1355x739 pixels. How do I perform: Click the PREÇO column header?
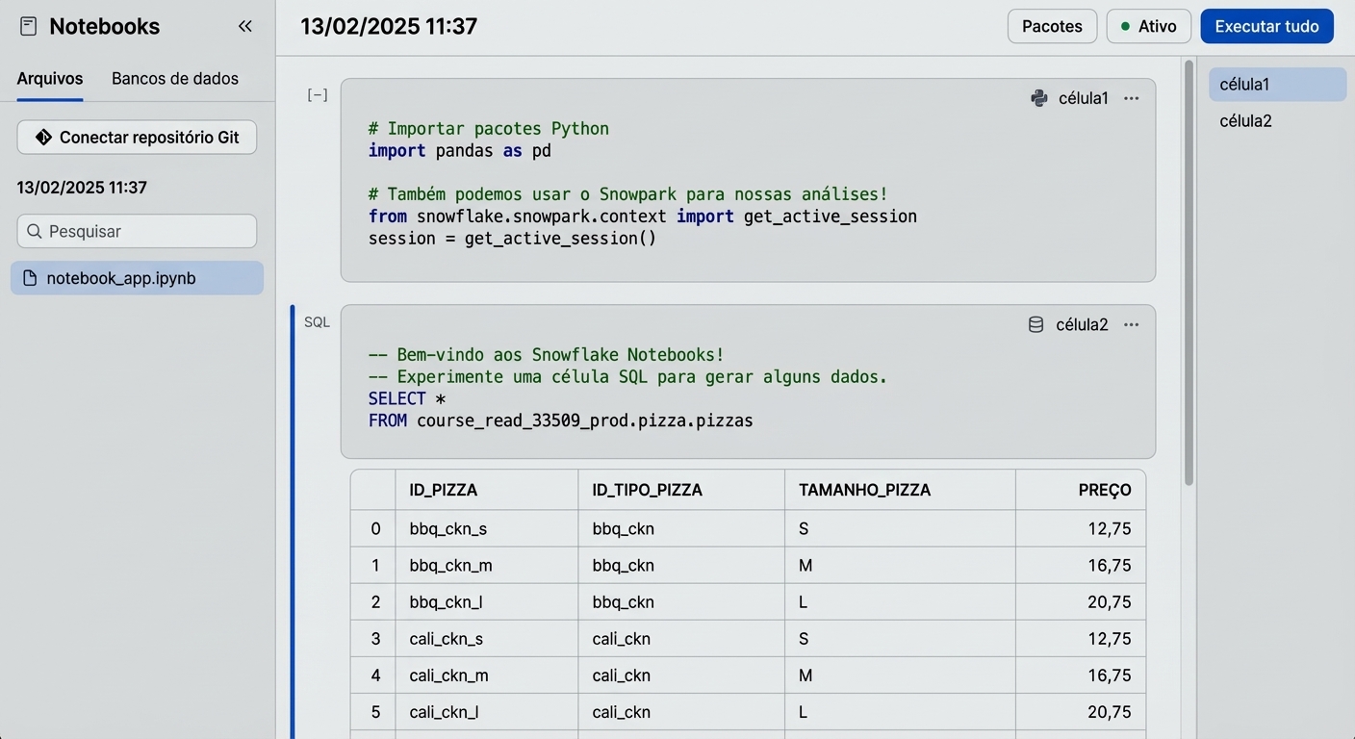1081,490
